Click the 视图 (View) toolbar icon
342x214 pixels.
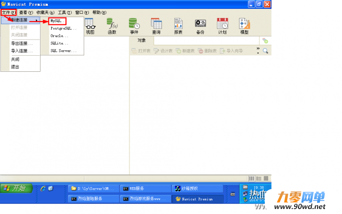click(90, 26)
